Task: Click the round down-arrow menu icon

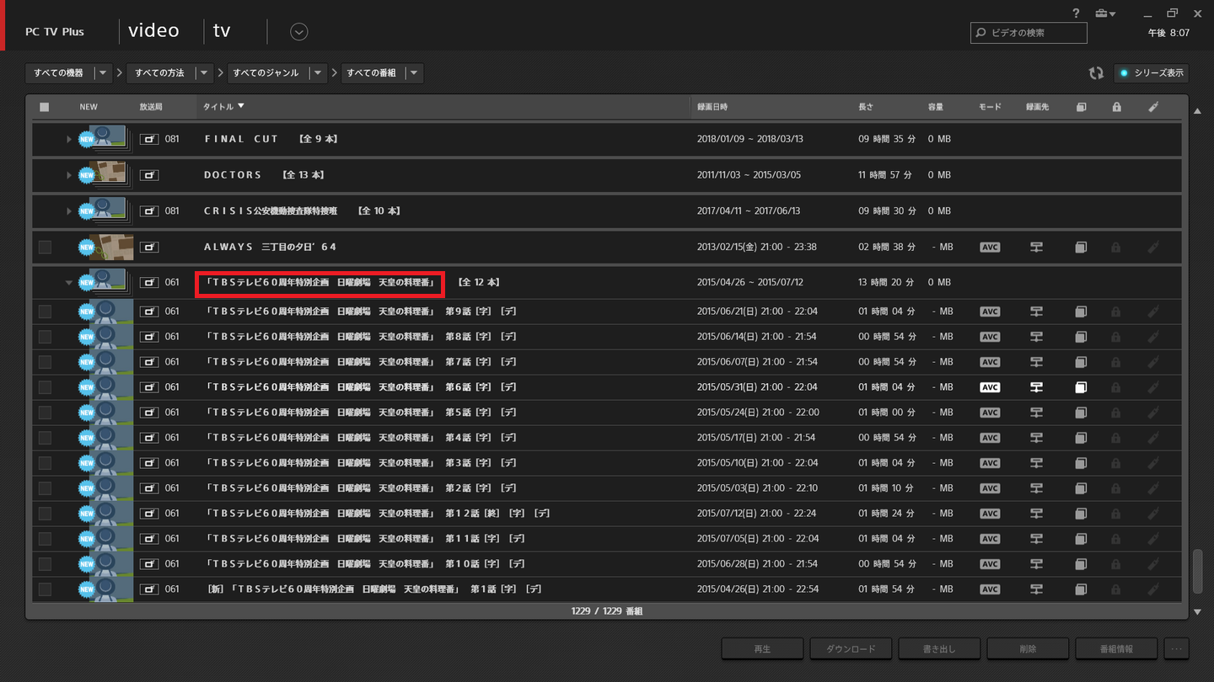Action: coord(298,32)
